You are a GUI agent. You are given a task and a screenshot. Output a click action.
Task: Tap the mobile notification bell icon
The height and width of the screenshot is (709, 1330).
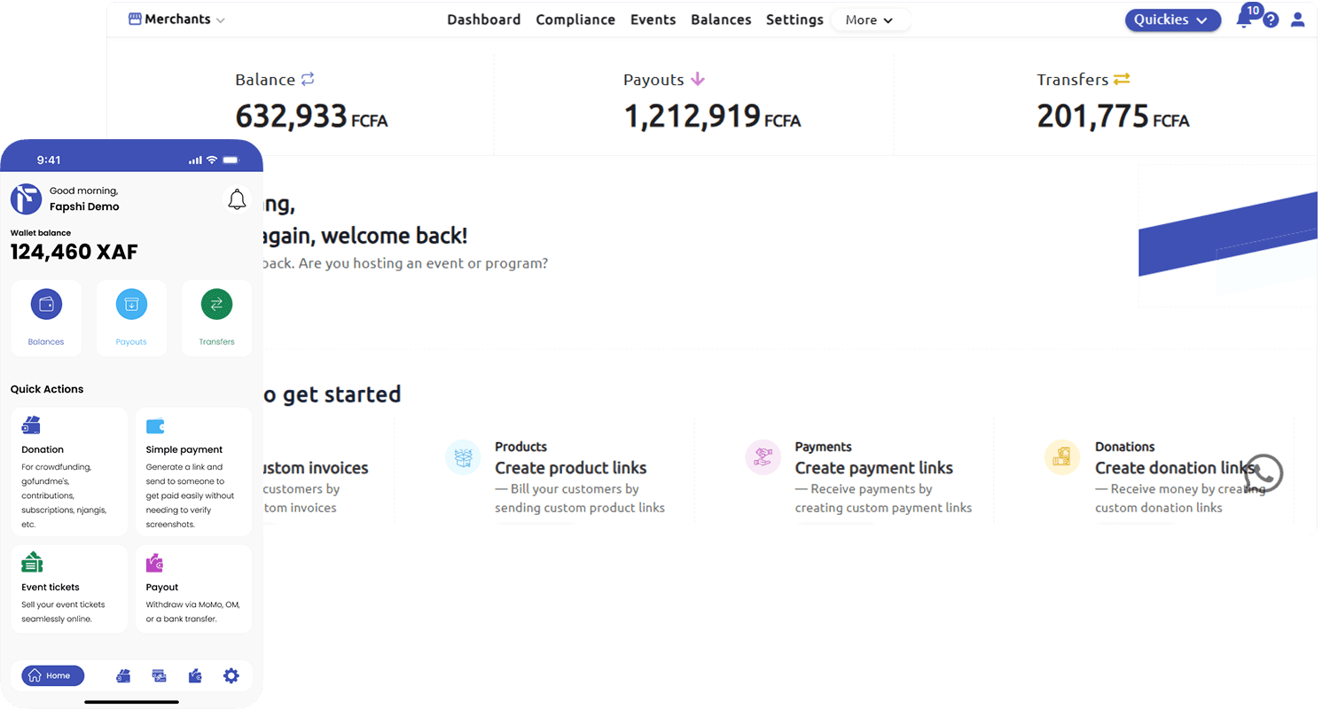pyautogui.click(x=237, y=199)
